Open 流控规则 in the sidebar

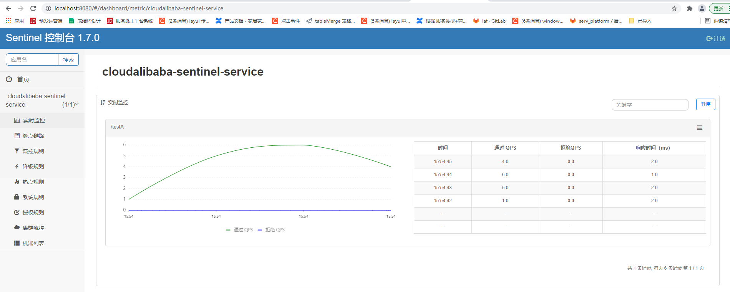[x=42, y=151]
